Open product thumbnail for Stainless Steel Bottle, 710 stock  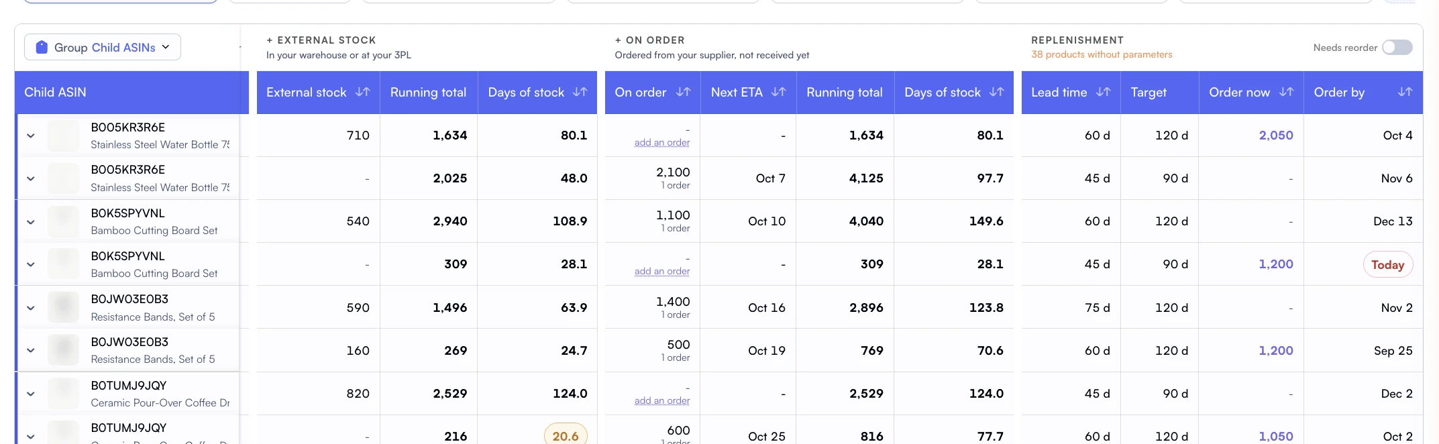[x=64, y=135]
